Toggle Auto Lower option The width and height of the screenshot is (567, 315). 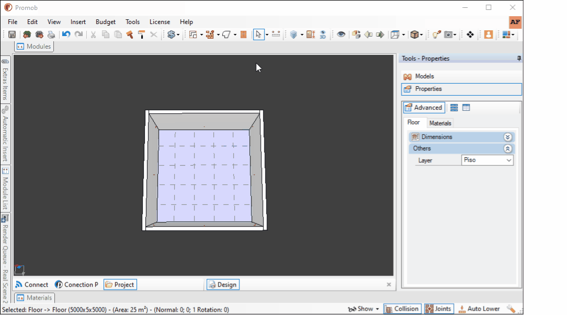coord(479,309)
